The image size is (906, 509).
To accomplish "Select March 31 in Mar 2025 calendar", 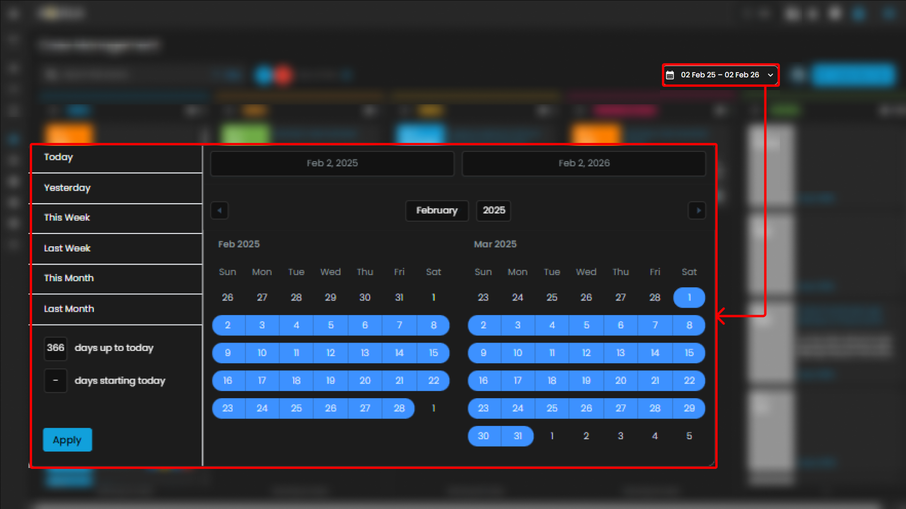I will click(x=517, y=436).
